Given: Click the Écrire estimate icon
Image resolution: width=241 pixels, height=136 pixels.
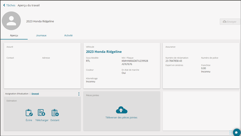Looking at the screenshot, I should (29, 113).
